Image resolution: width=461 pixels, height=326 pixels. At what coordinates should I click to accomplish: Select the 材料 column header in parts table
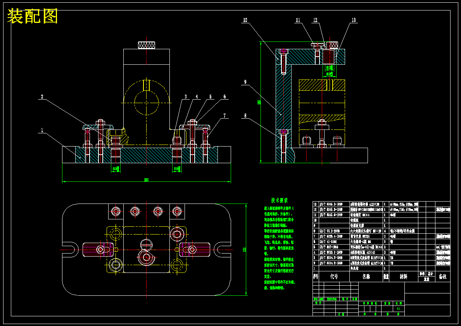[403, 277]
